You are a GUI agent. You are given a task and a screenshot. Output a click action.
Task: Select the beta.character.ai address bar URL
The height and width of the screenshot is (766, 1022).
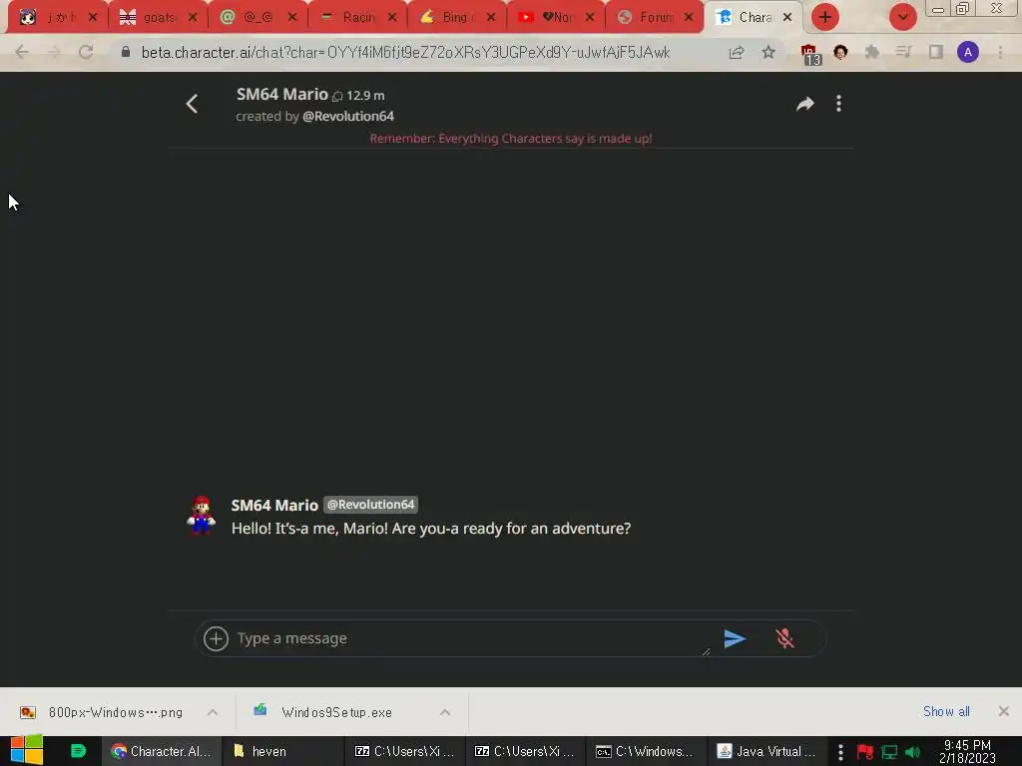click(x=405, y=52)
